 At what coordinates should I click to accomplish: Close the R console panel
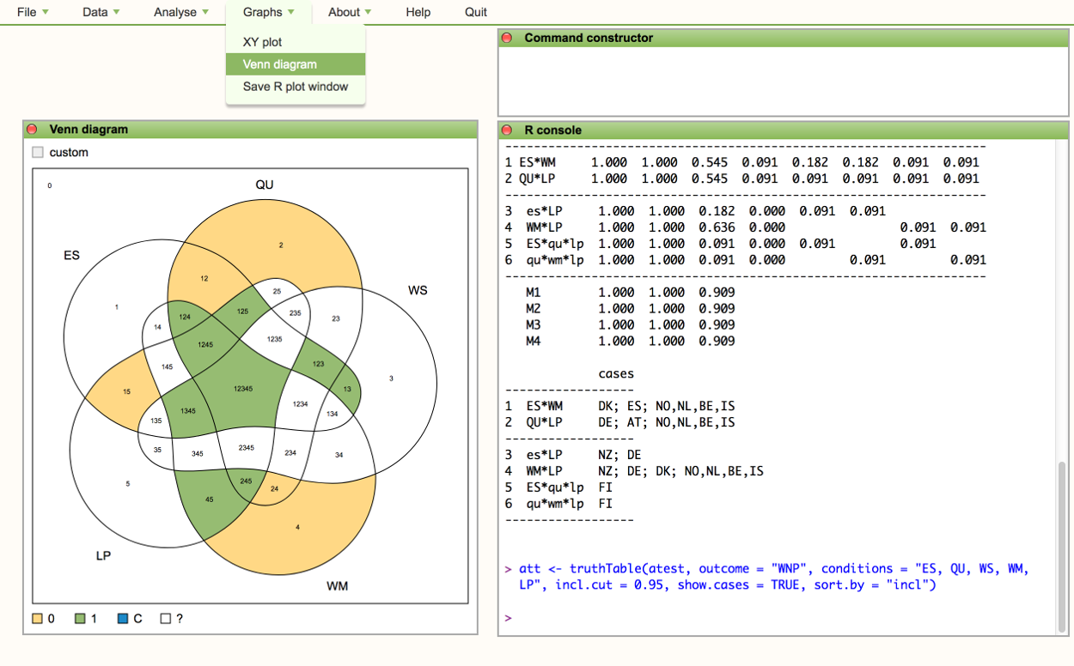coord(507,130)
